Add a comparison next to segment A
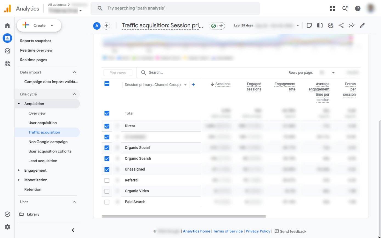This screenshot has height=238, width=381. [106, 26]
